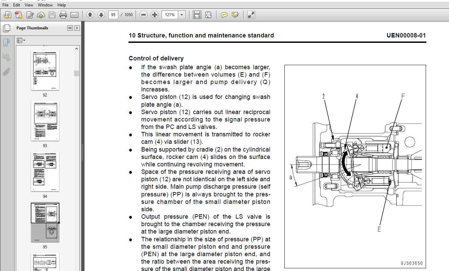Open the Attachments paperclip panel icon
Screen dimensions: 449x271
pyautogui.click(x=6, y=72)
